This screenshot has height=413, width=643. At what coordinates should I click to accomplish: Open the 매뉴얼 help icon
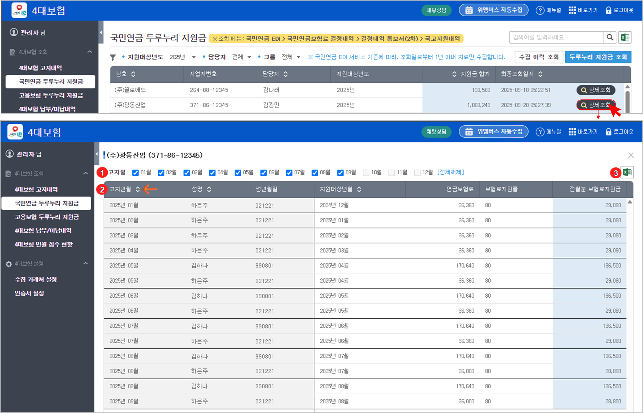[x=540, y=10]
